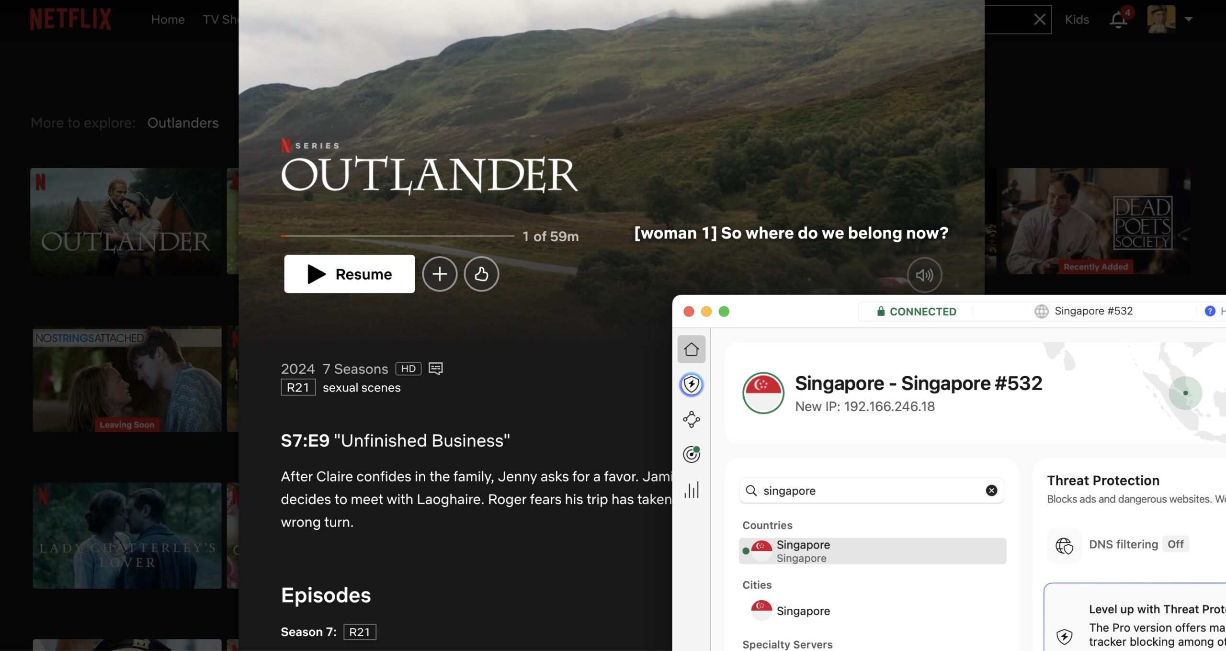Select the Home icon in NordVPN sidebar
Viewport: 1226px width, 651px height.
click(x=691, y=349)
